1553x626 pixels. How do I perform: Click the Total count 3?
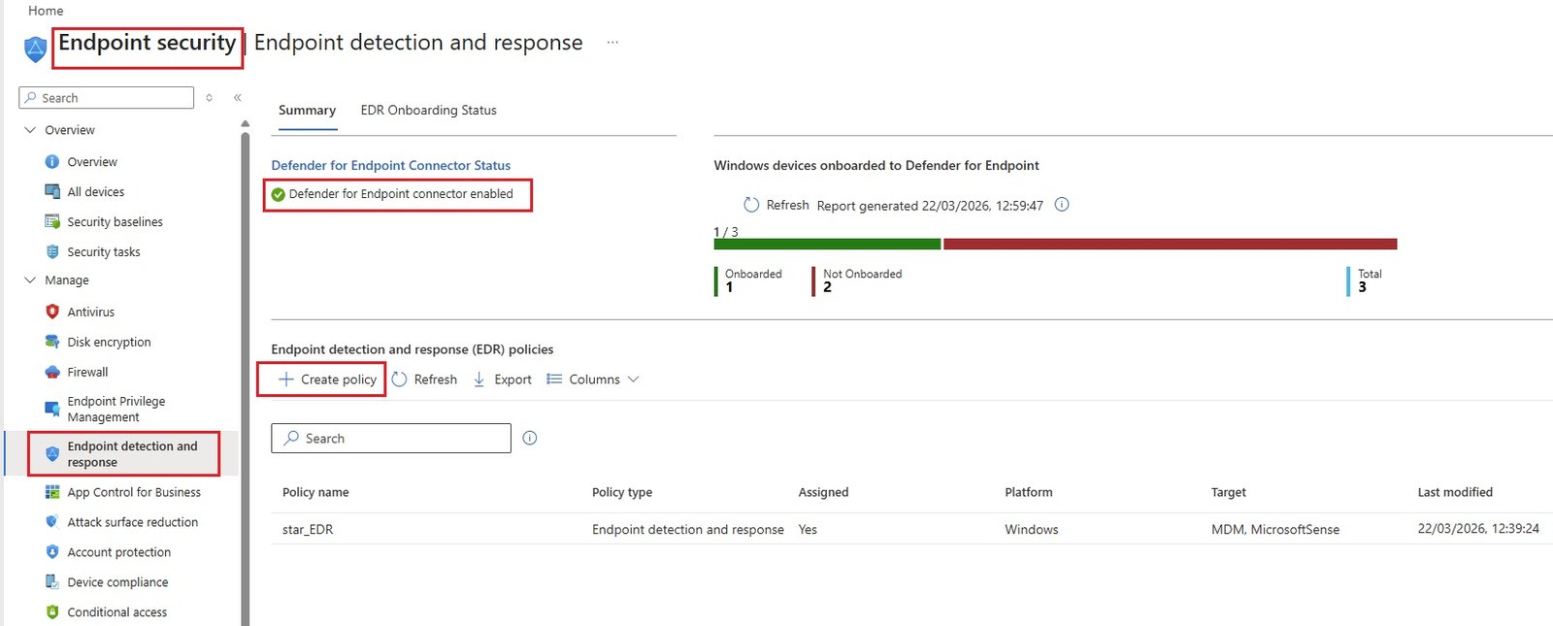1362,287
